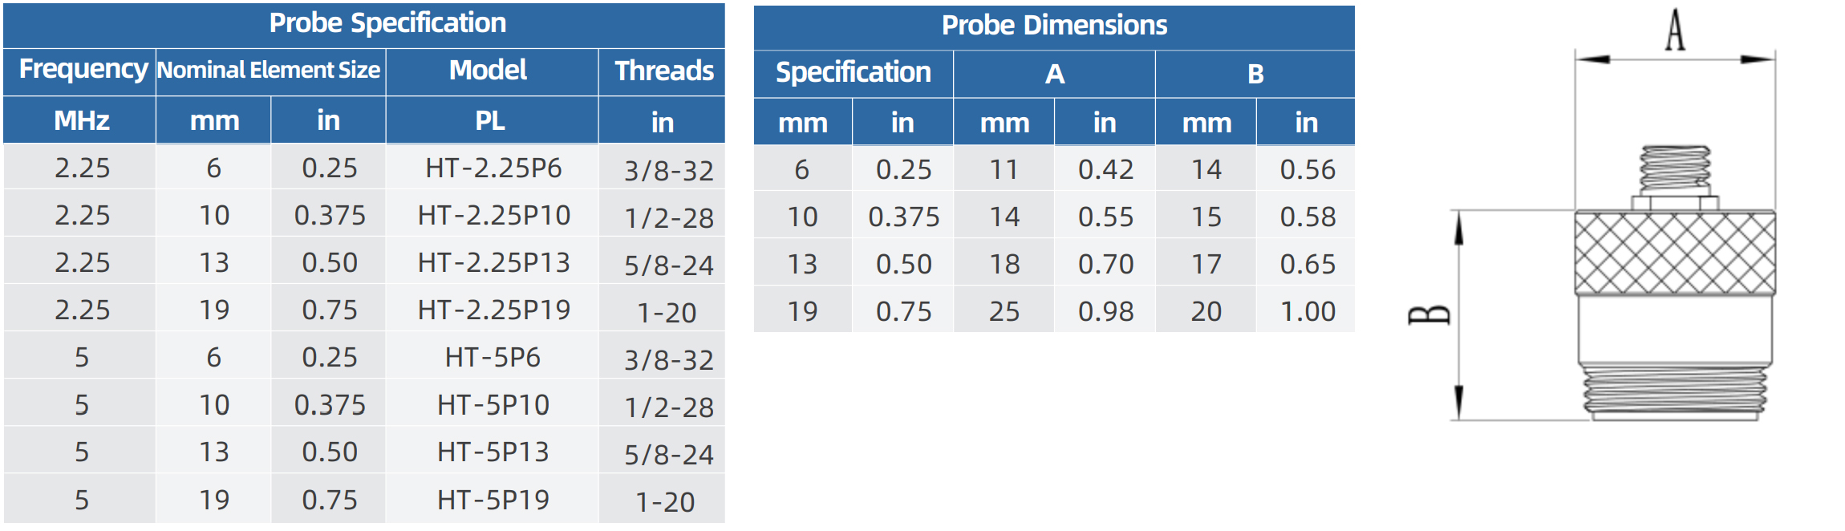This screenshot has width=1845, height=531.
Task: Click the Probe Dimensions table title
Action: point(1054,26)
